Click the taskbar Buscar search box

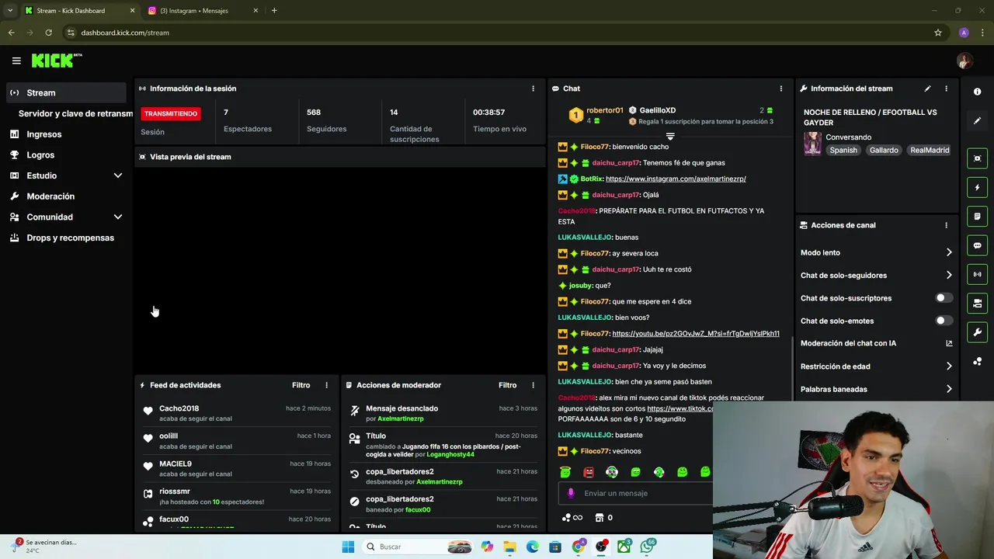point(419,547)
